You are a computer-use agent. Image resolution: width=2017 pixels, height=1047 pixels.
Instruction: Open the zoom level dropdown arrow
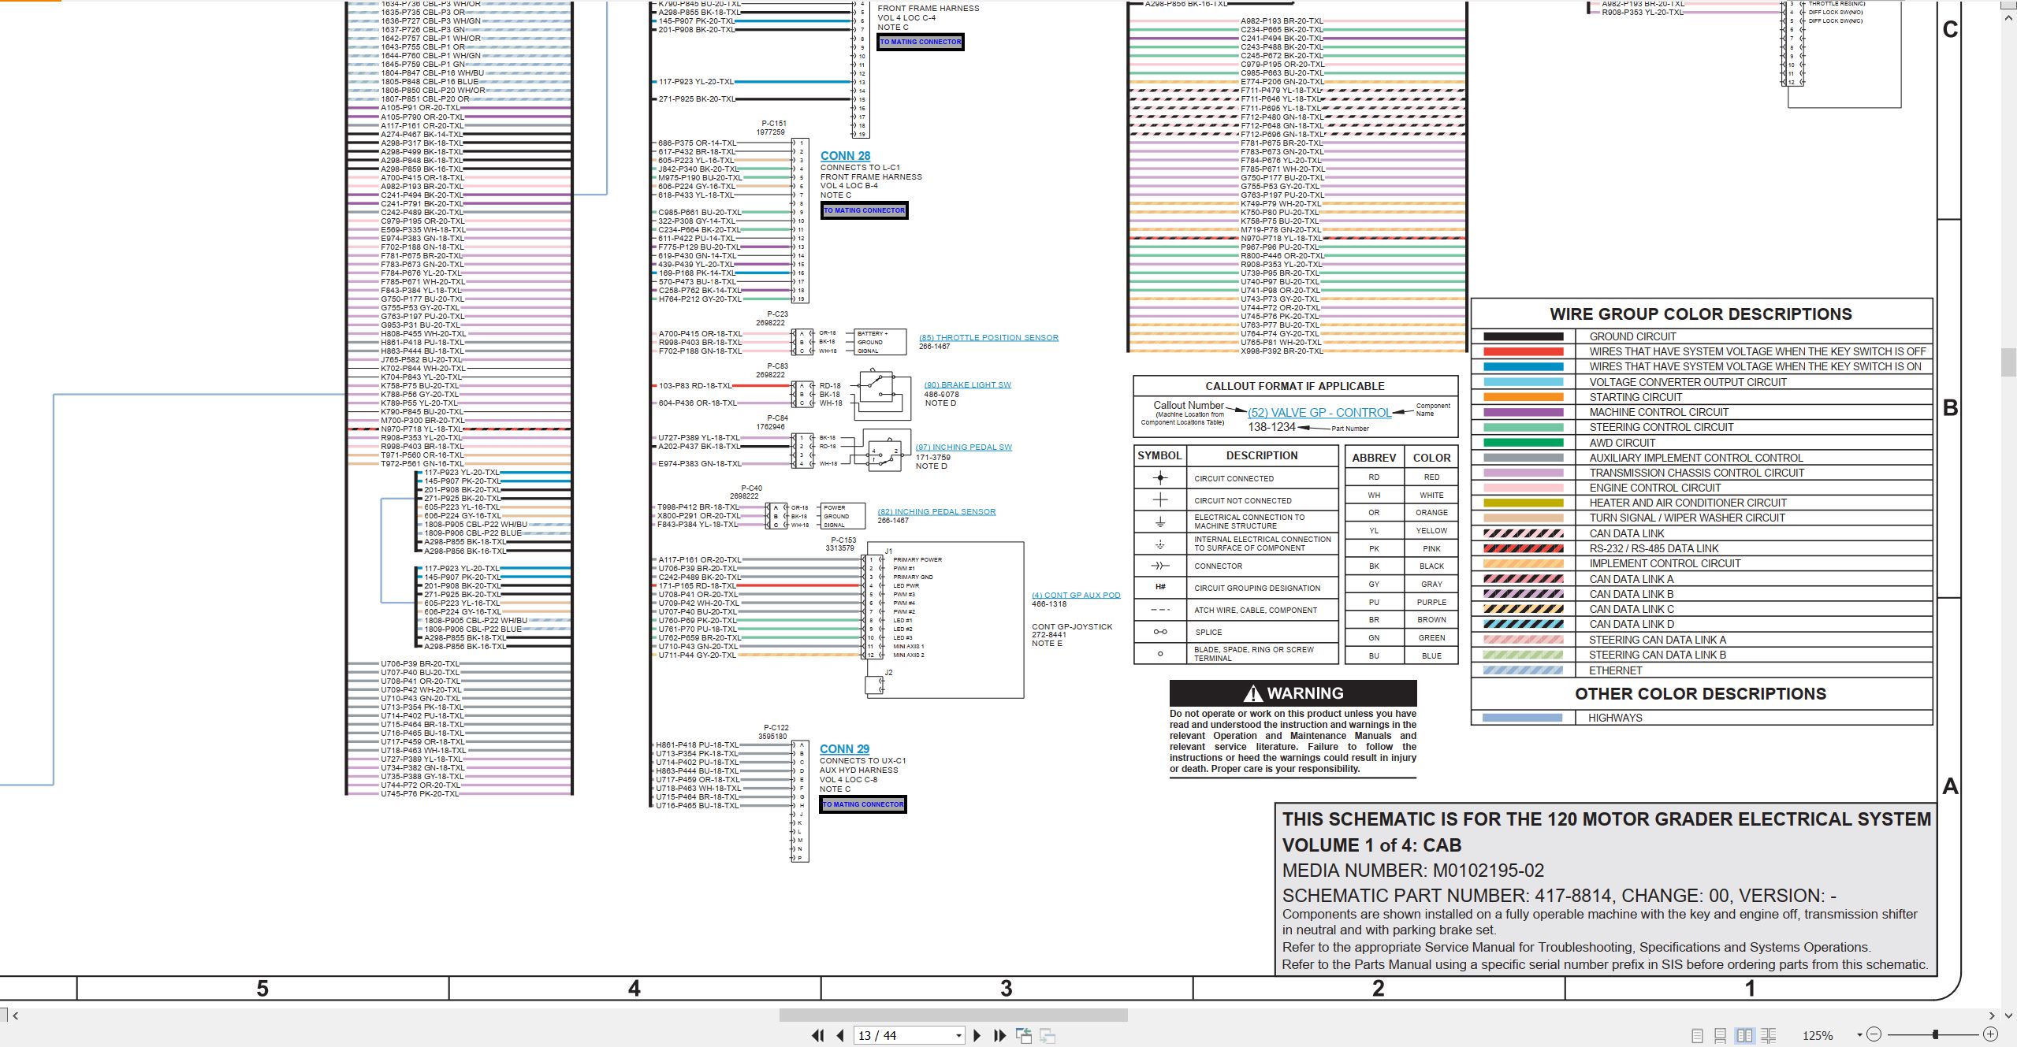tap(1859, 1035)
